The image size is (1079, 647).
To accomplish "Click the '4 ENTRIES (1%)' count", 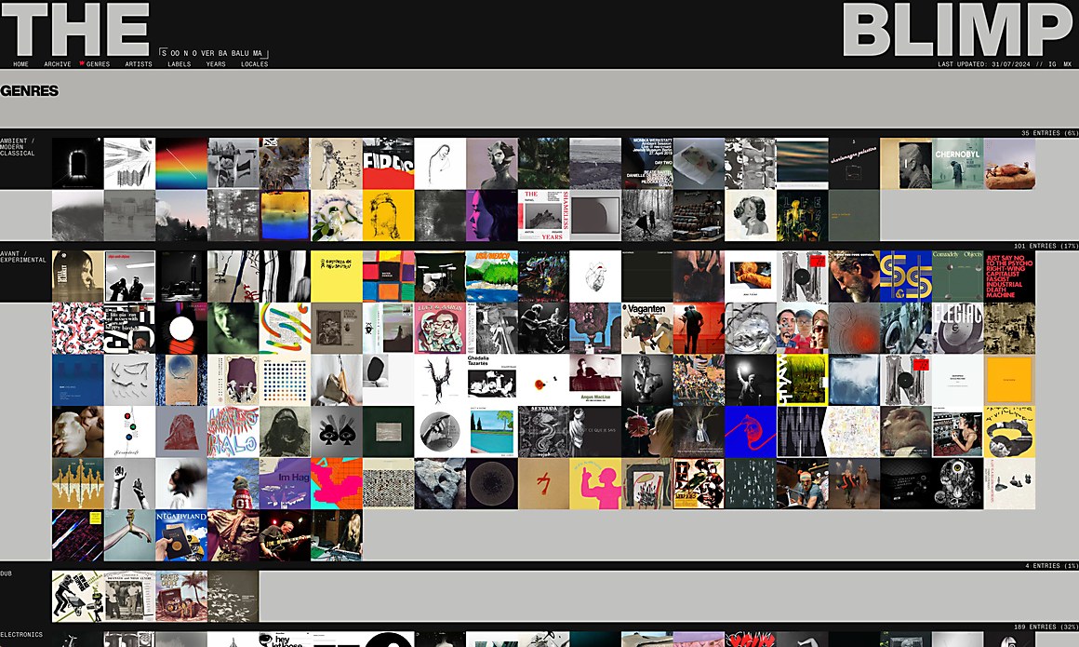I will tap(1051, 566).
